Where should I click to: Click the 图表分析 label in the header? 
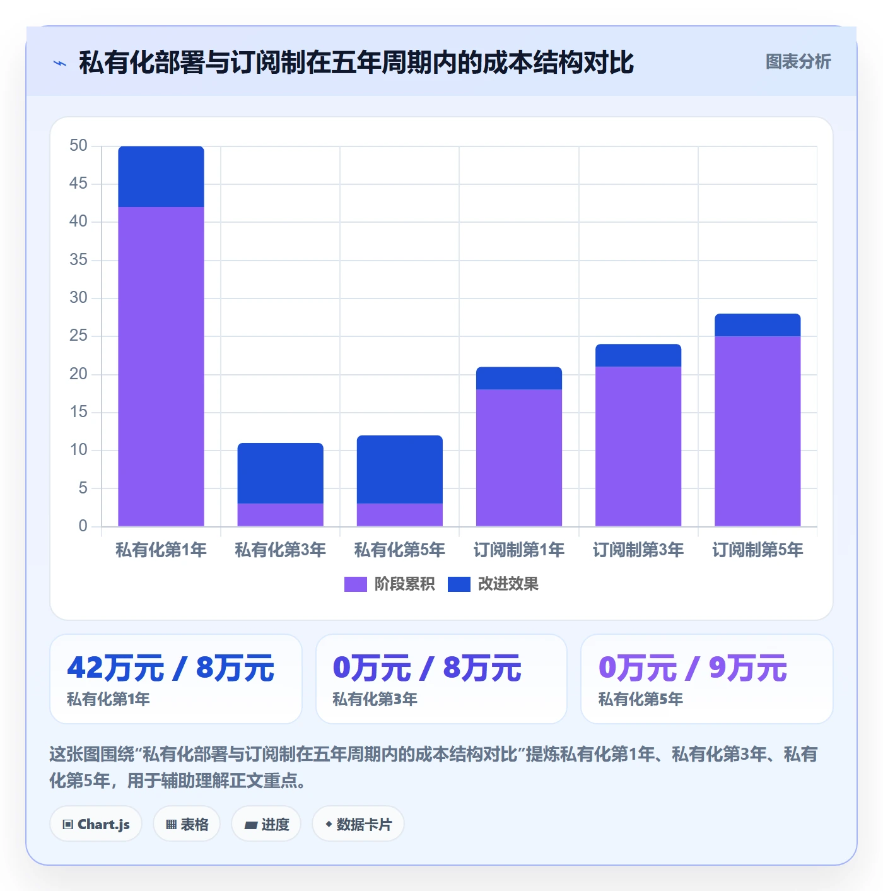tap(798, 62)
